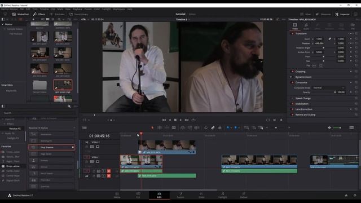Toggle the Effects panel button
The height and width of the screenshot is (203, 361).
(39, 14)
